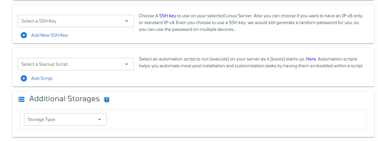The width and height of the screenshot is (378, 141).
Task: Follow the blue SSH key hyperlink in description
Action: pyautogui.click(x=168, y=16)
